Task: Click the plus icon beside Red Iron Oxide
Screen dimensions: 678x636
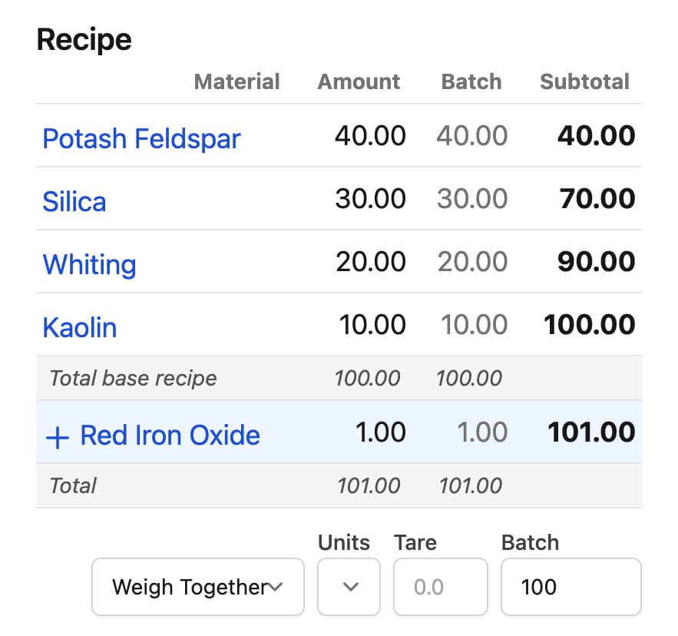Action: (x=58, y=436)
